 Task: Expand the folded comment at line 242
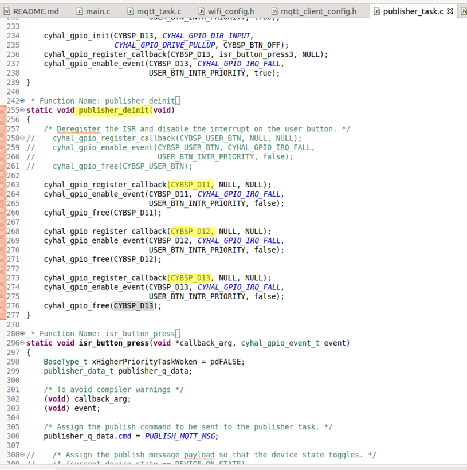(x=22, y=101)
